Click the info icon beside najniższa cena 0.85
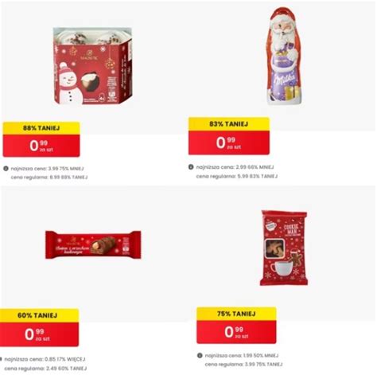Viewport: 377px width, 375px height. pyautogui.click(x=1, y=359)
